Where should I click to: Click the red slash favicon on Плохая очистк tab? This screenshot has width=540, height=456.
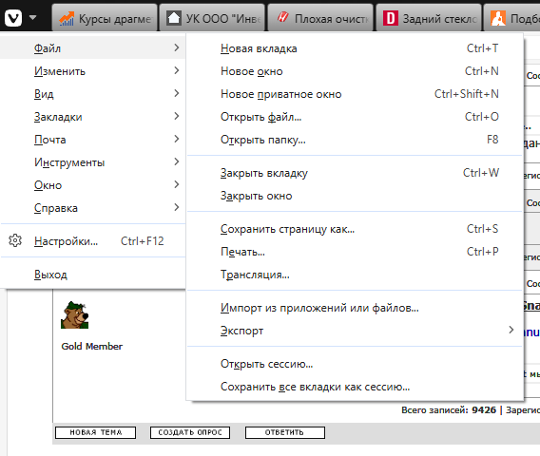tap(282, 17)
